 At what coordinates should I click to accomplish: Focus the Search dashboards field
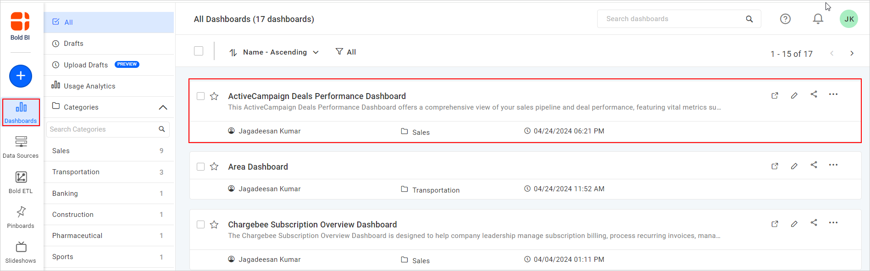pos(679,19)
